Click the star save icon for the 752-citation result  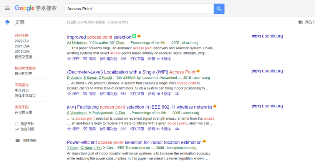pos(69,94)
